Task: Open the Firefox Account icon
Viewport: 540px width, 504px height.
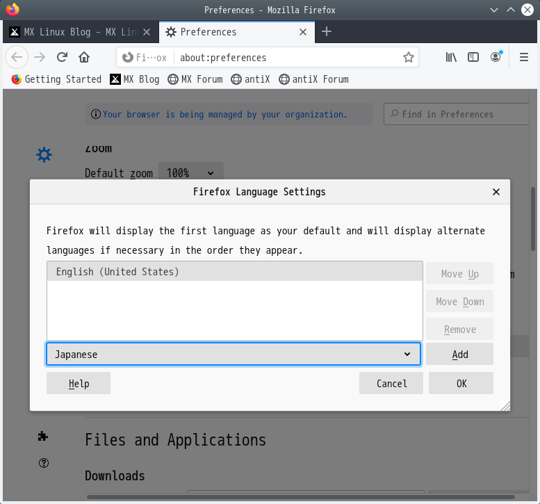Action: point(496,57)
